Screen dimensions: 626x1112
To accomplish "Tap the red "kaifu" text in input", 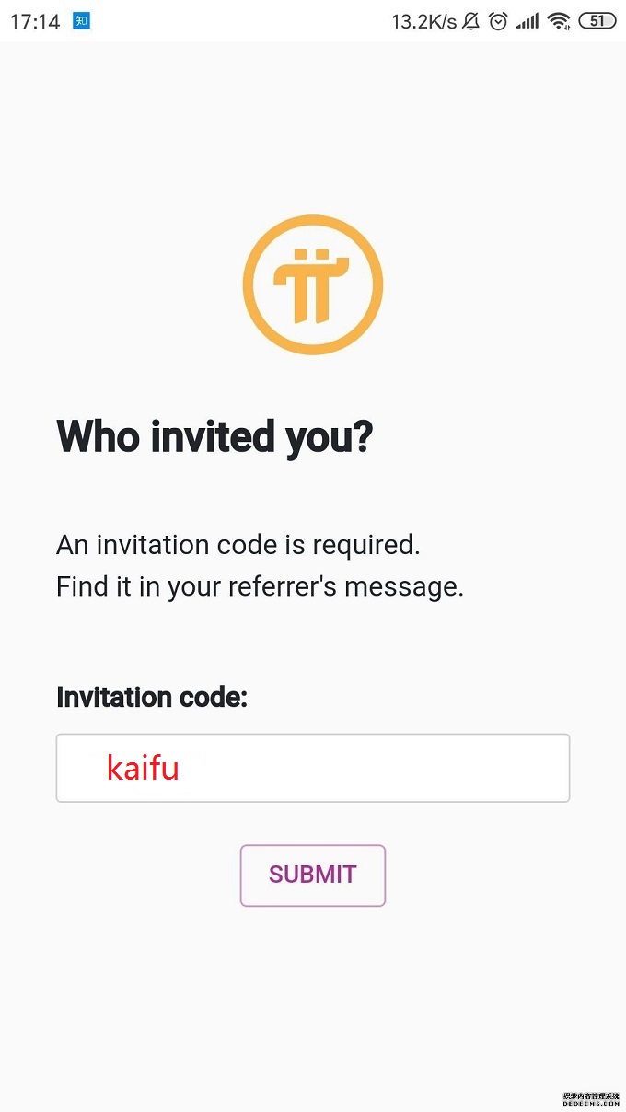I will (143, 768).
